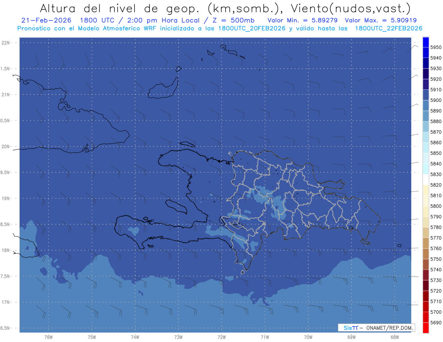Click the bright red swatch below 5690
The image size is (443, 342).
pyautogui.click(x=426, y=328)
